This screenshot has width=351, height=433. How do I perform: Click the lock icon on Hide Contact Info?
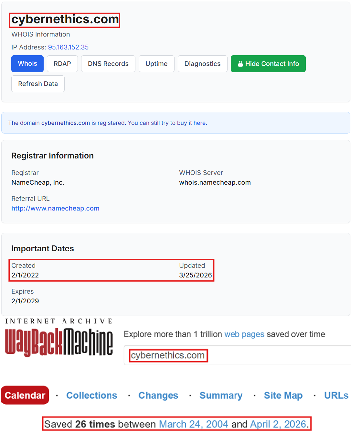pos(240,64)
